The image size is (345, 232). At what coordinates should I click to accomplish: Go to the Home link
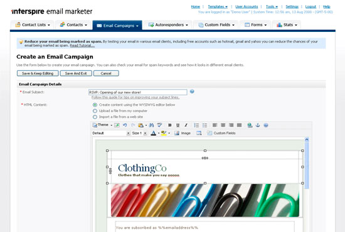click(x=195, y=7)
